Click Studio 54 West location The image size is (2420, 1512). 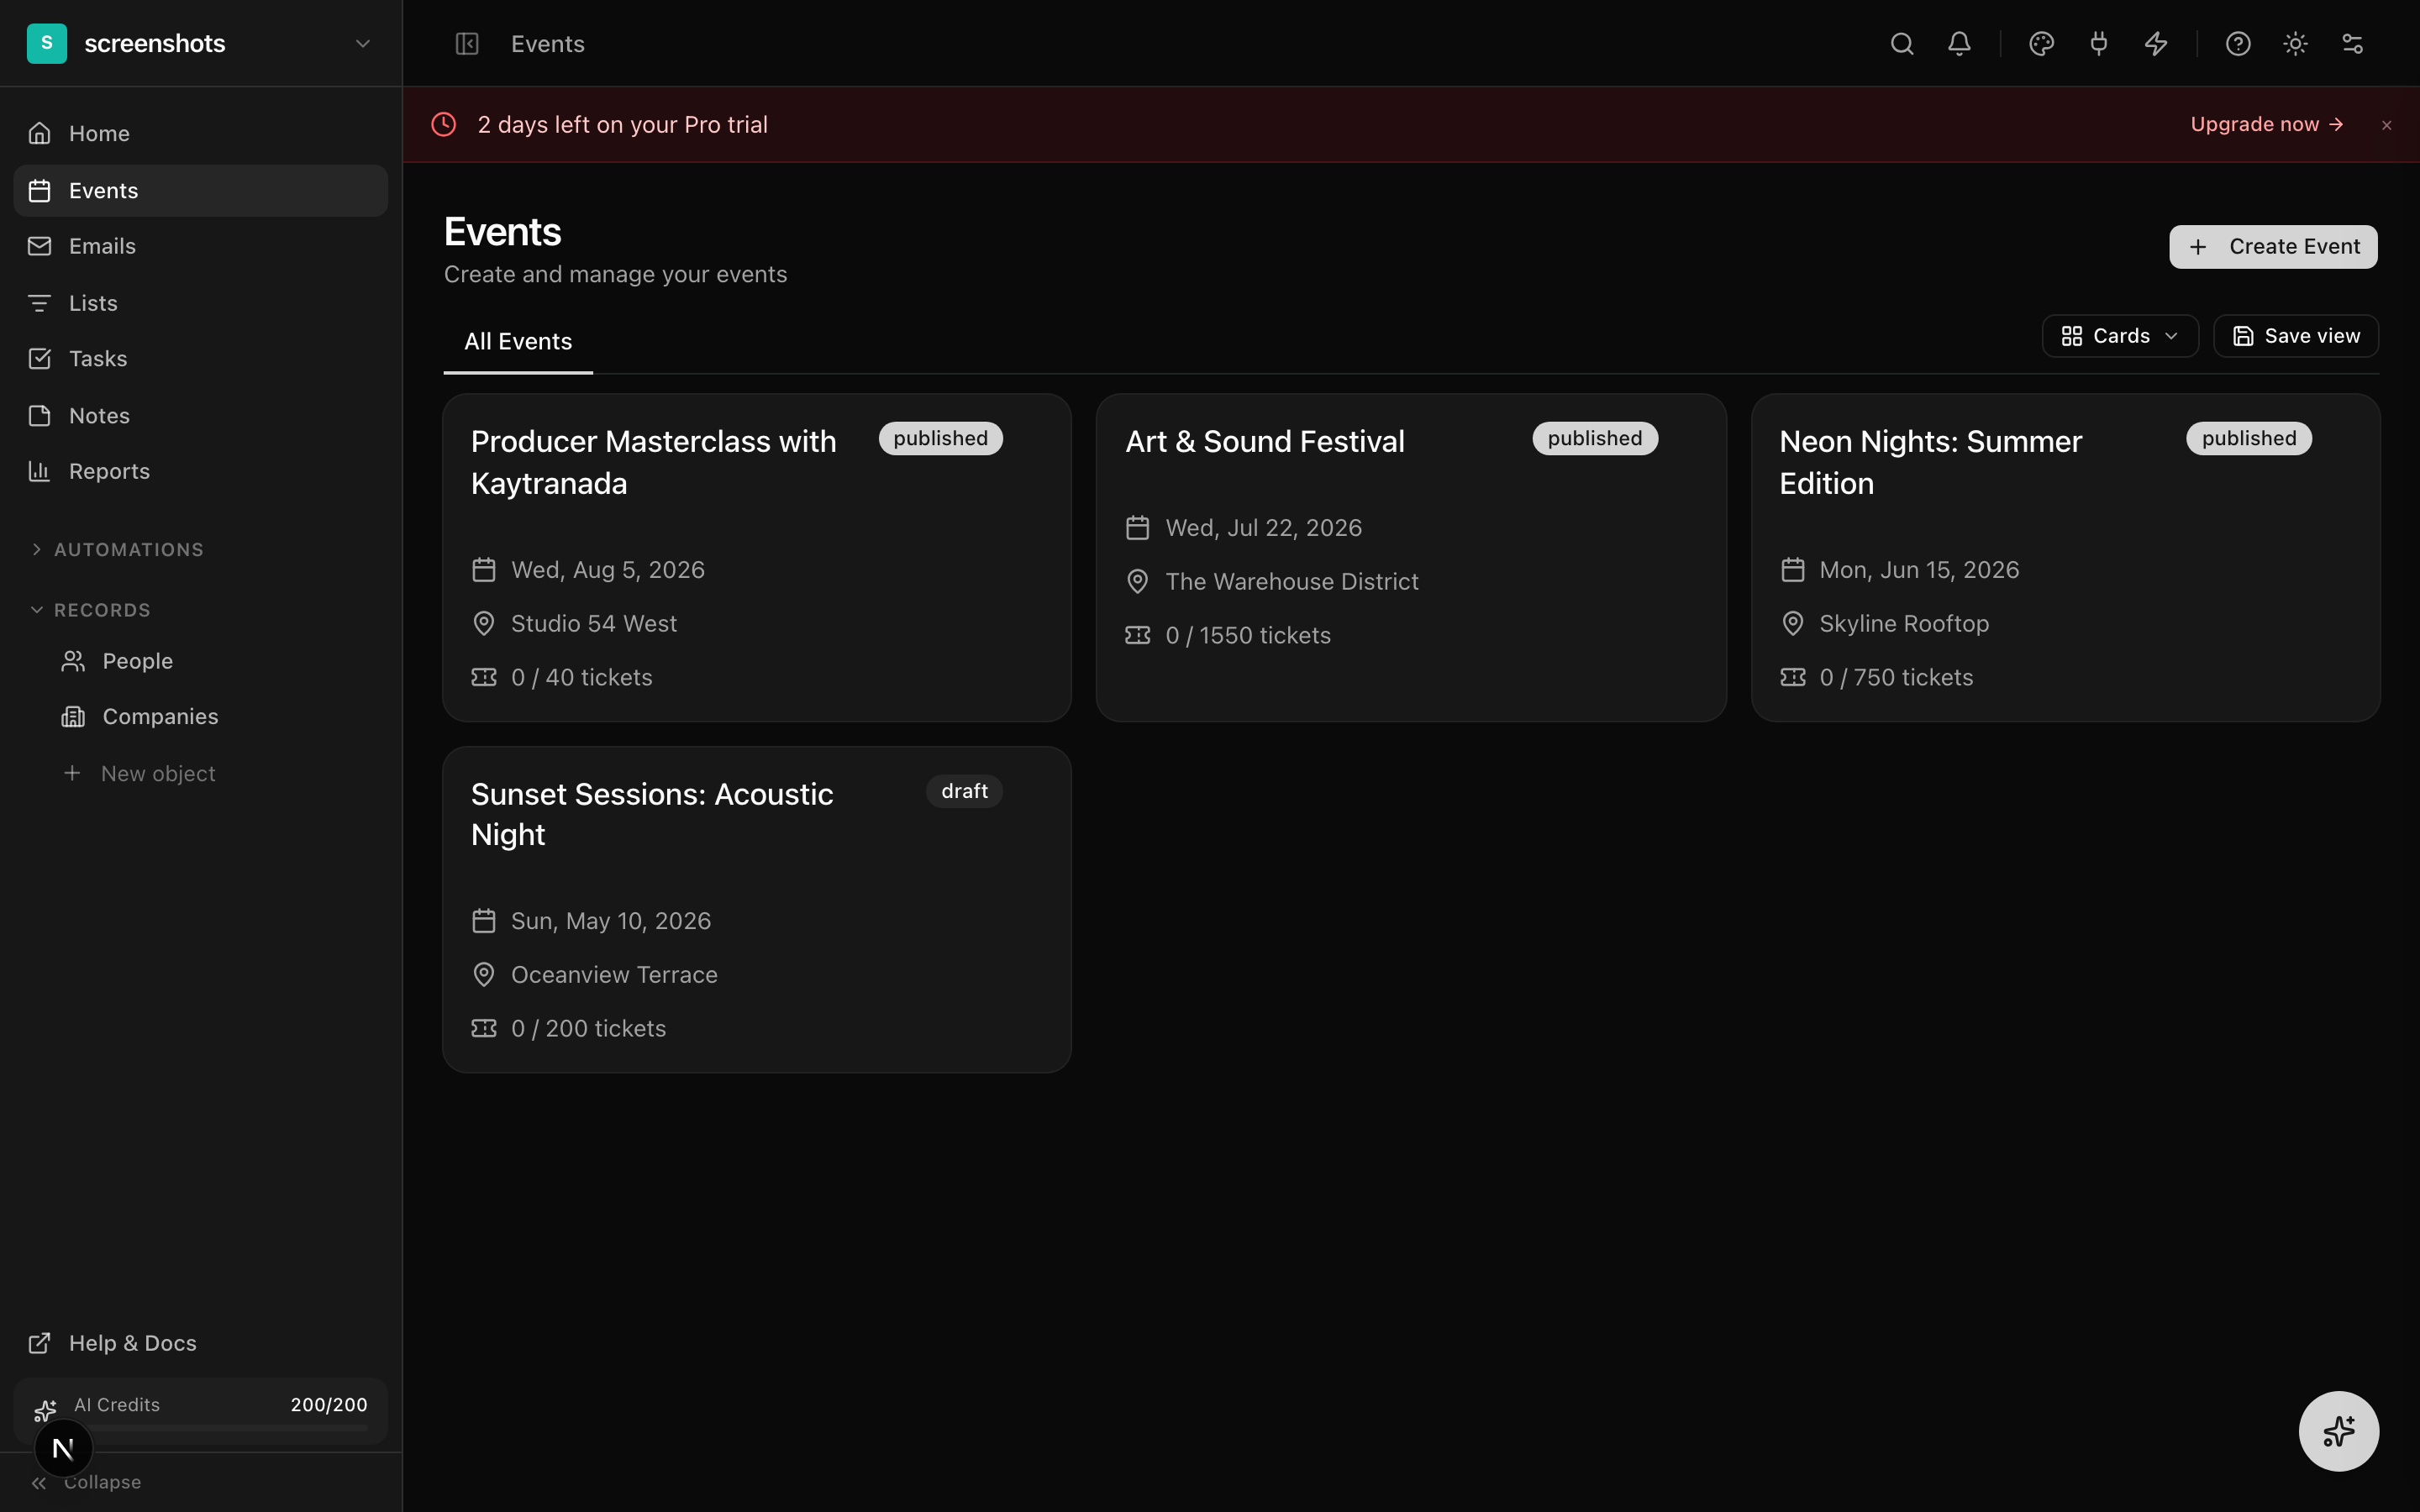pos(594,623)
